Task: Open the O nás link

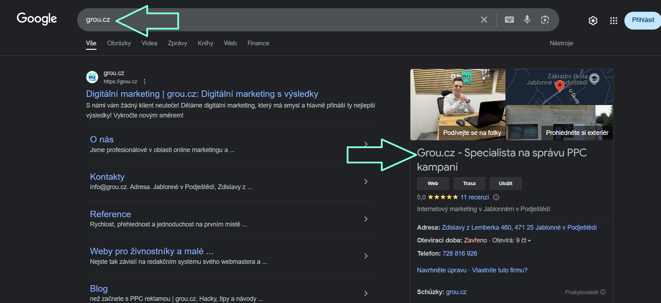Action: tap(102, 140)
